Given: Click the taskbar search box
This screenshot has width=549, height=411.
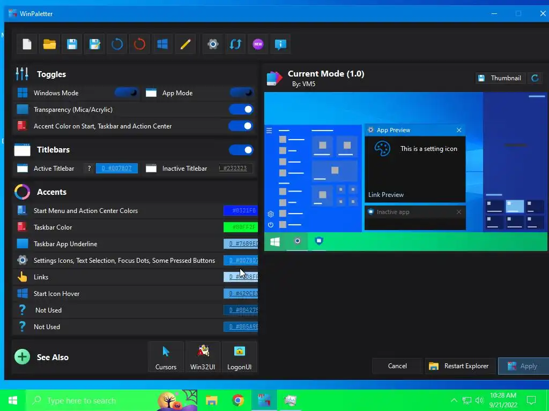Looking at the screenshot, I should (111, 400).
